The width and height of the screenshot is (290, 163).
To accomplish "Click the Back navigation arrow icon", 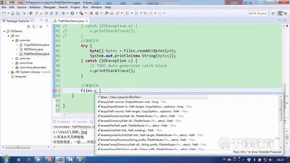I will coord(151,13).
